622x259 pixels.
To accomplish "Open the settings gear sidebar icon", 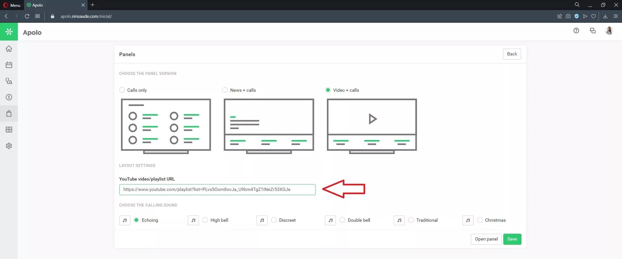I will click(x=9, y=146).
